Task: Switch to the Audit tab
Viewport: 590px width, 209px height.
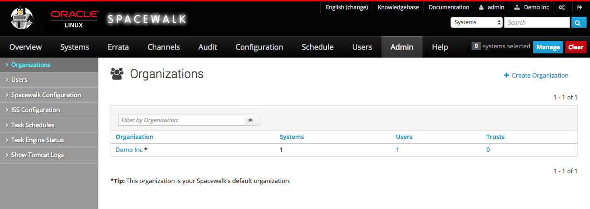Action: click(x=208, y=47)
